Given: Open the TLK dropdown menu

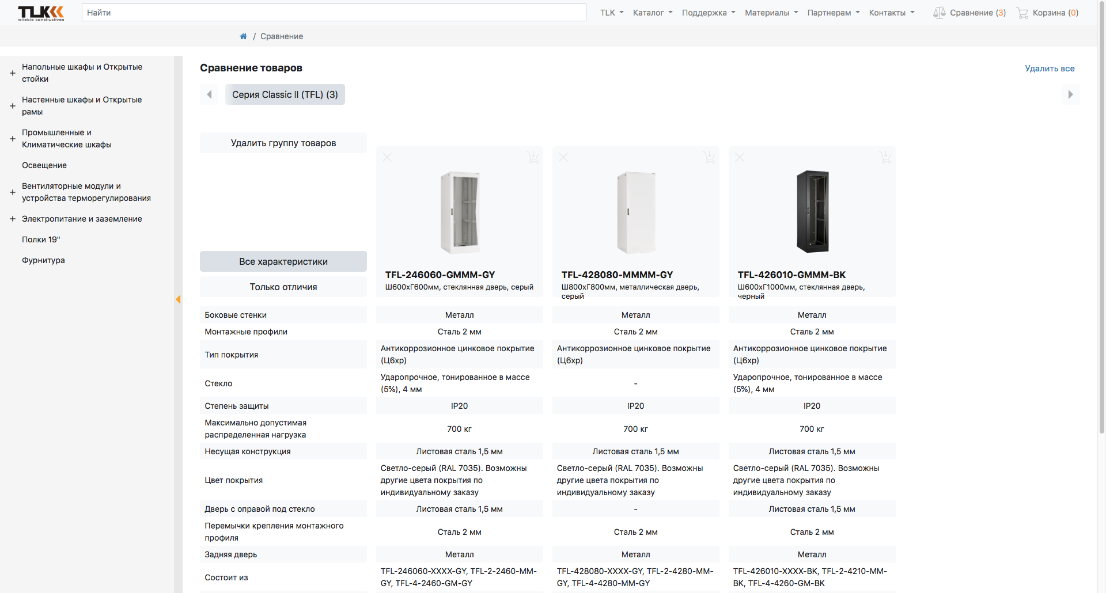Looking at the screenshot, I should [x=612, y=13].
